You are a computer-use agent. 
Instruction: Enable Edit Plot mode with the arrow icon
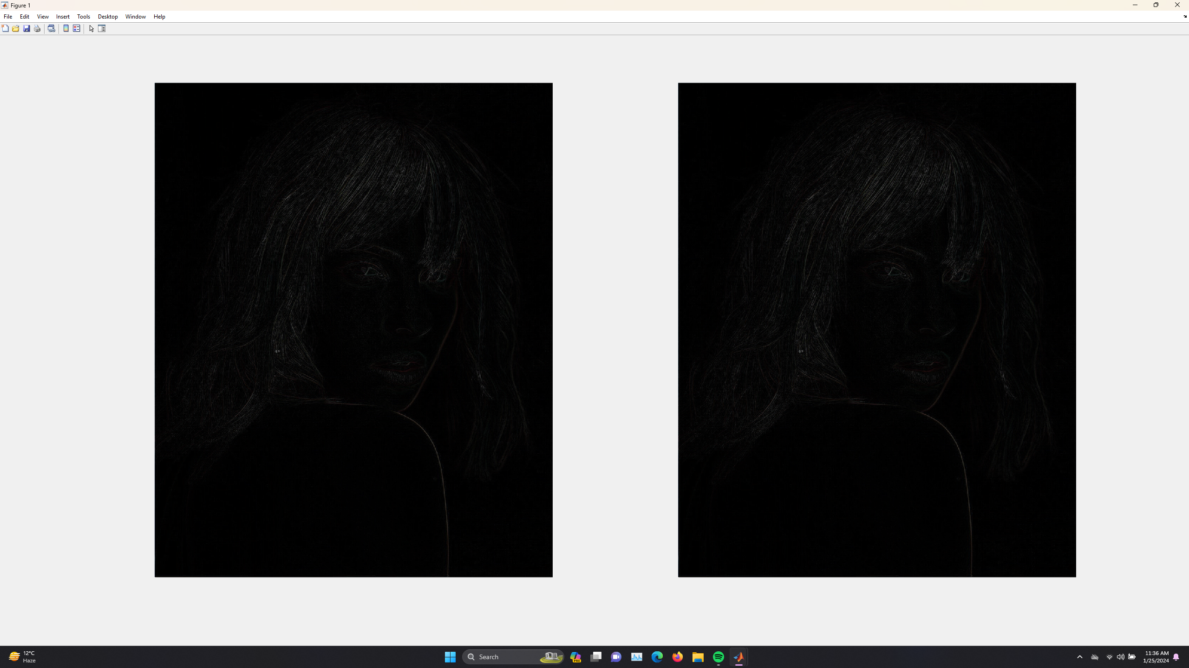click(x=91, y=28)
